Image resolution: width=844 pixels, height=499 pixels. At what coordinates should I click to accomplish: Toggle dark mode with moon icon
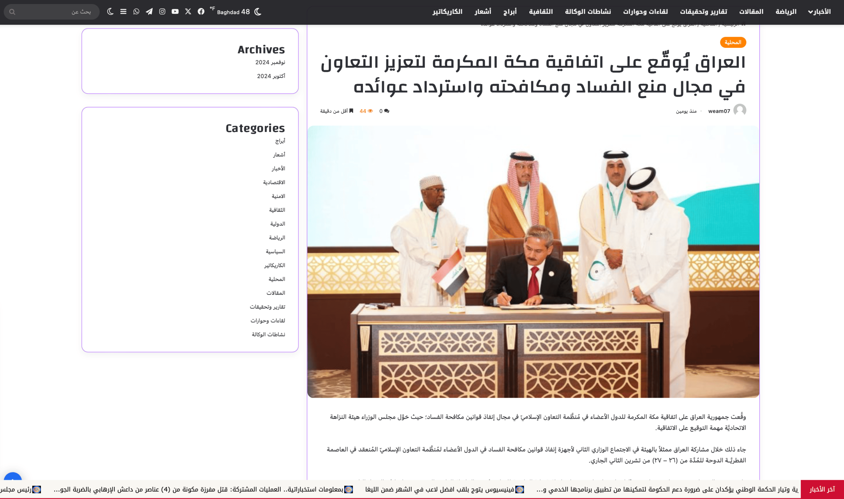[x=110, y=12]
